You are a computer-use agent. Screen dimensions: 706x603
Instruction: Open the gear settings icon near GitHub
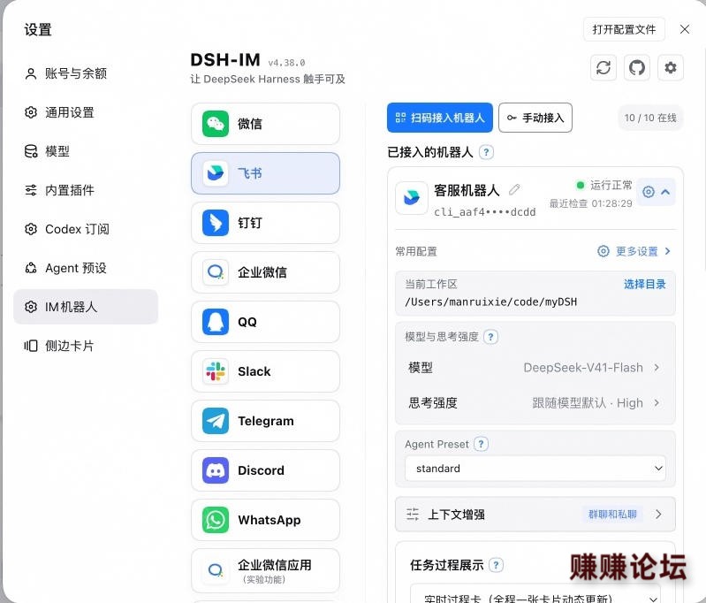point(671,68)
